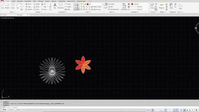Viewport: 199px width, 112px height.
Task: Select the white star pattern drawing
Action: coord(52,71)
